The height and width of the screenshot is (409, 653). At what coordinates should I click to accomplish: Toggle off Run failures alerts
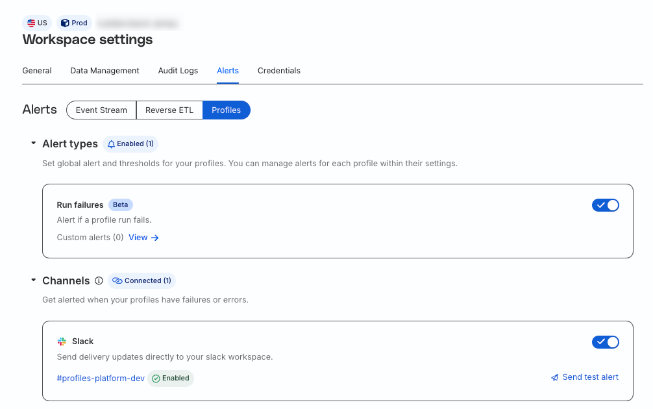coord(606,205)
